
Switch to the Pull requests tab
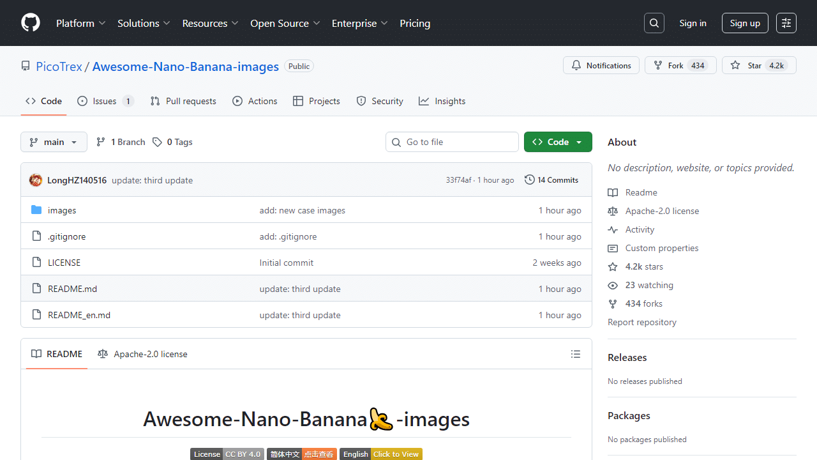183,101
